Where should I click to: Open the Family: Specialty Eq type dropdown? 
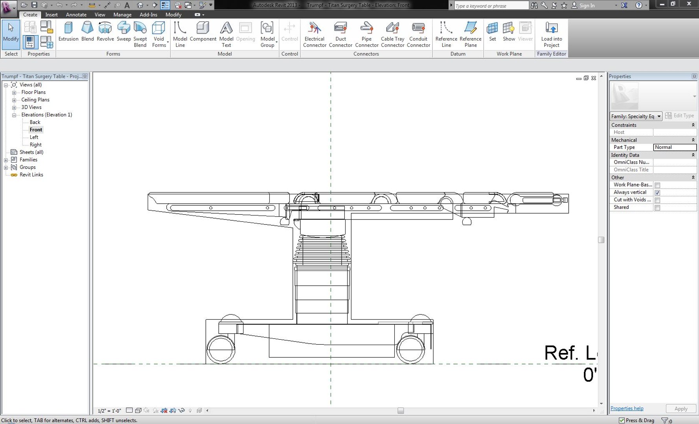[x=636, y=116]
